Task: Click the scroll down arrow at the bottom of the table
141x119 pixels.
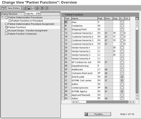Action: point(137,98)
